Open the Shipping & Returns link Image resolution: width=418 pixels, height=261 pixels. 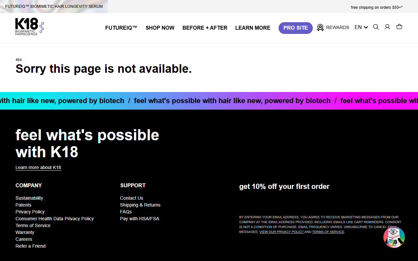[140, 205]
